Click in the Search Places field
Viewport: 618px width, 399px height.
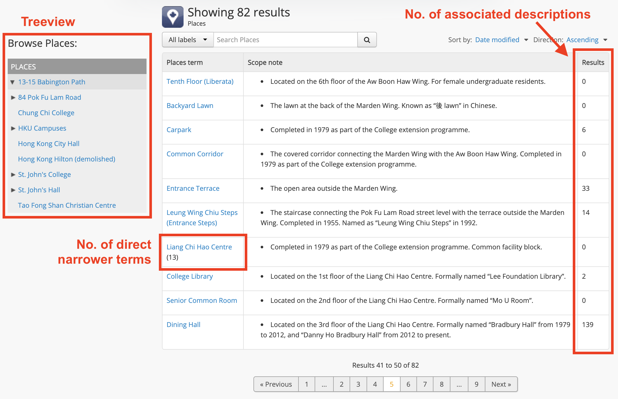tap(285, 40)
